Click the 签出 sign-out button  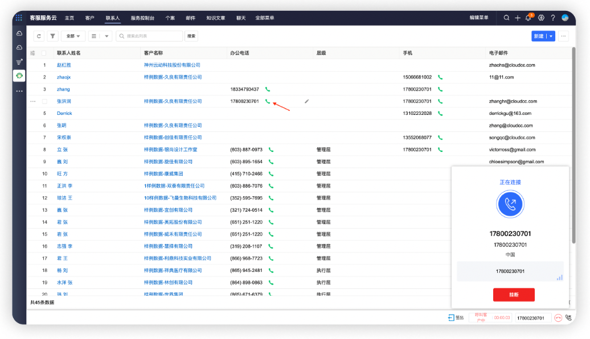tap(456, 318)
